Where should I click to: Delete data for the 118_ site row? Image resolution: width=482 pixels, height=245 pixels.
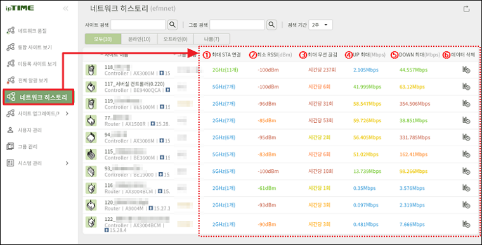point(466,70)
